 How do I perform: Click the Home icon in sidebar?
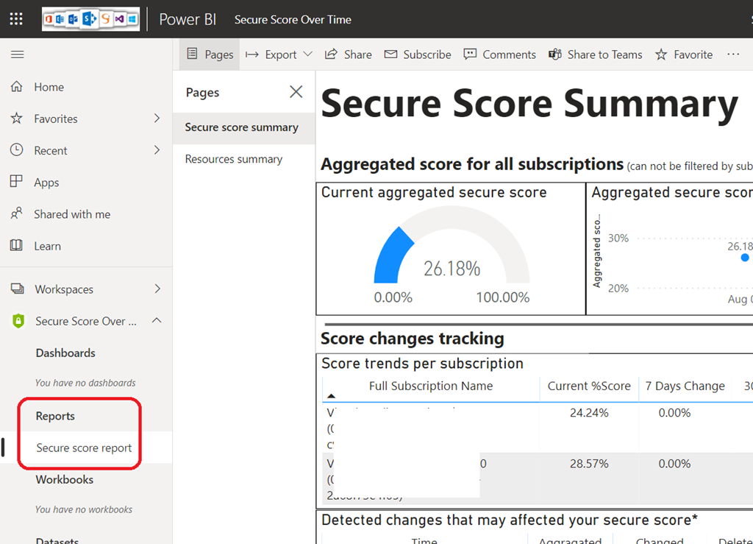pos(17,87)
